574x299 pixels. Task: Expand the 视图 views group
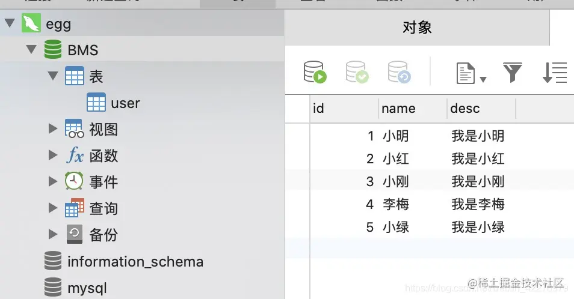point(53,128)
